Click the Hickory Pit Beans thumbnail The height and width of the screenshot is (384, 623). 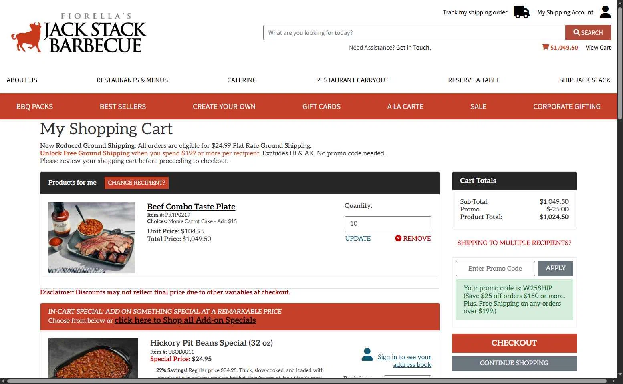[93, 358]
